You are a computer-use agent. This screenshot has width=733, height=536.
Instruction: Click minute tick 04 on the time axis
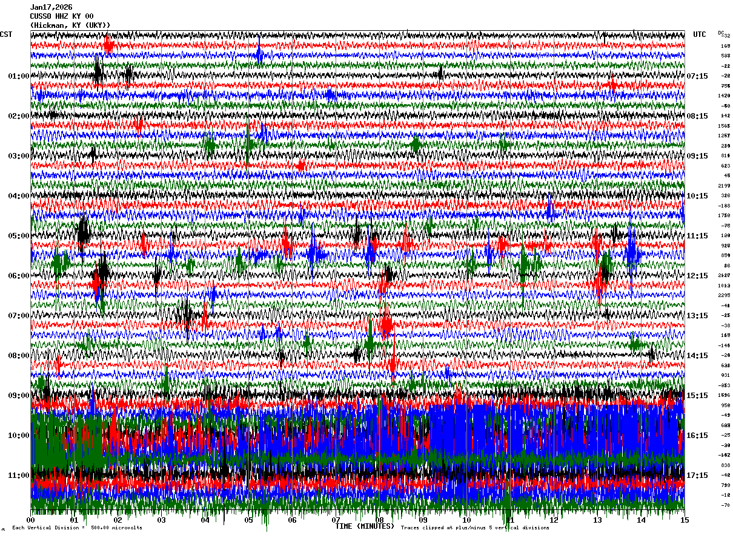[205, 520]
